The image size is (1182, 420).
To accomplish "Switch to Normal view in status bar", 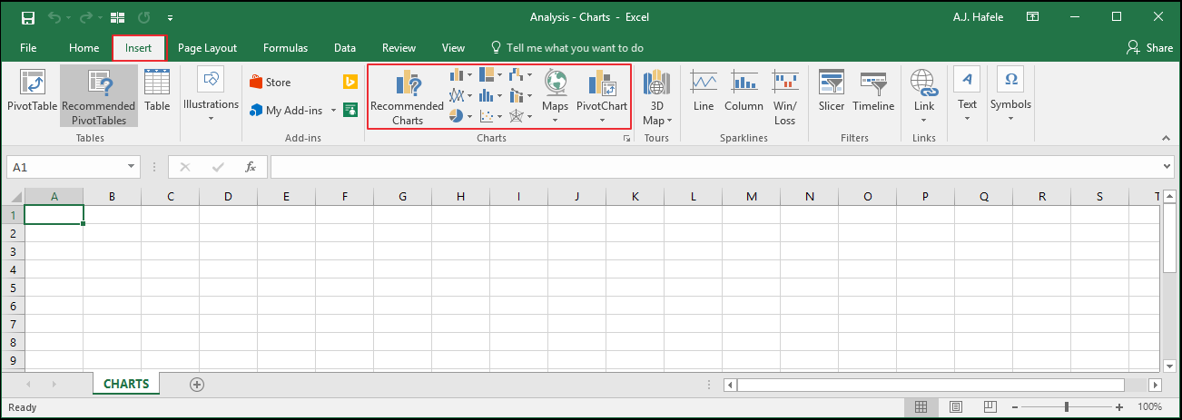I will [x=920, y=407].
